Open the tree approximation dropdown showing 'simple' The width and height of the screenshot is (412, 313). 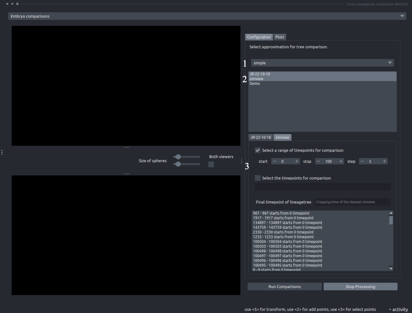coord(390,63)
